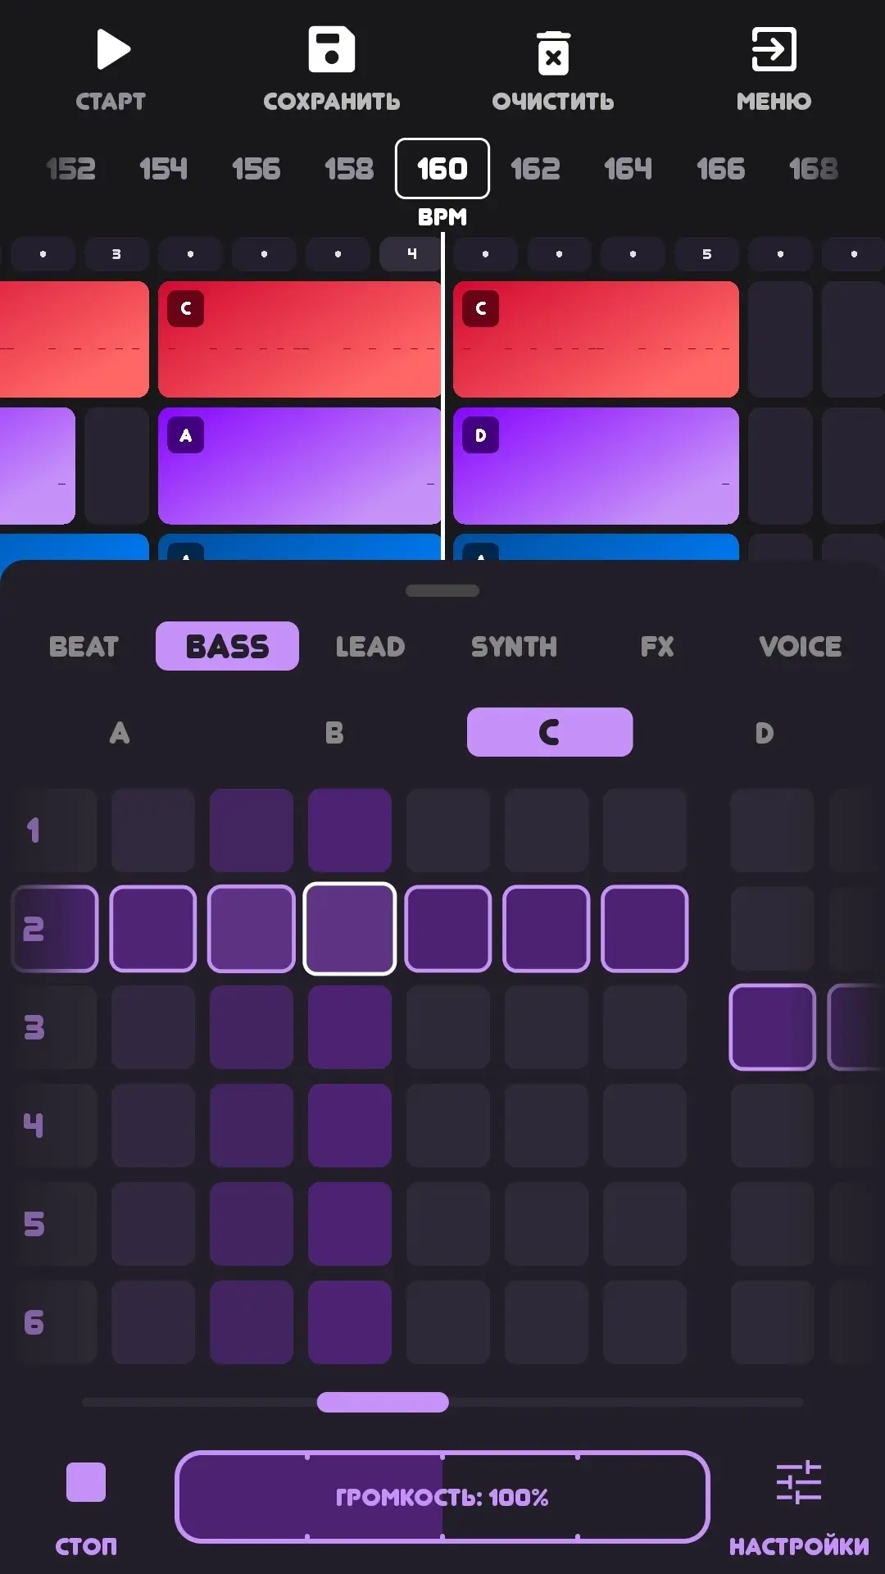
Task: Toggle the bright purple pad in row 1
Action: [x=350, y=830]
